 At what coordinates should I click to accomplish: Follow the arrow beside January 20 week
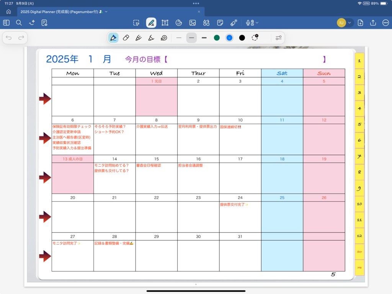45,217
